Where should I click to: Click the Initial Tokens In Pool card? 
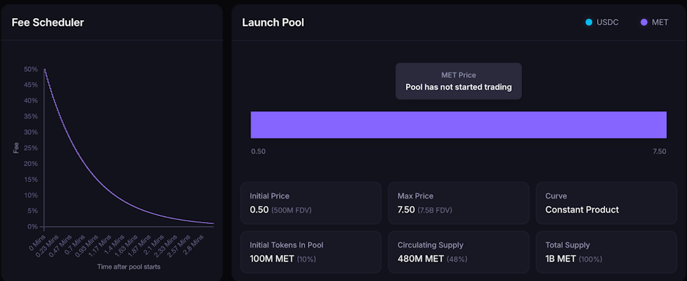(x=311, y=251)
